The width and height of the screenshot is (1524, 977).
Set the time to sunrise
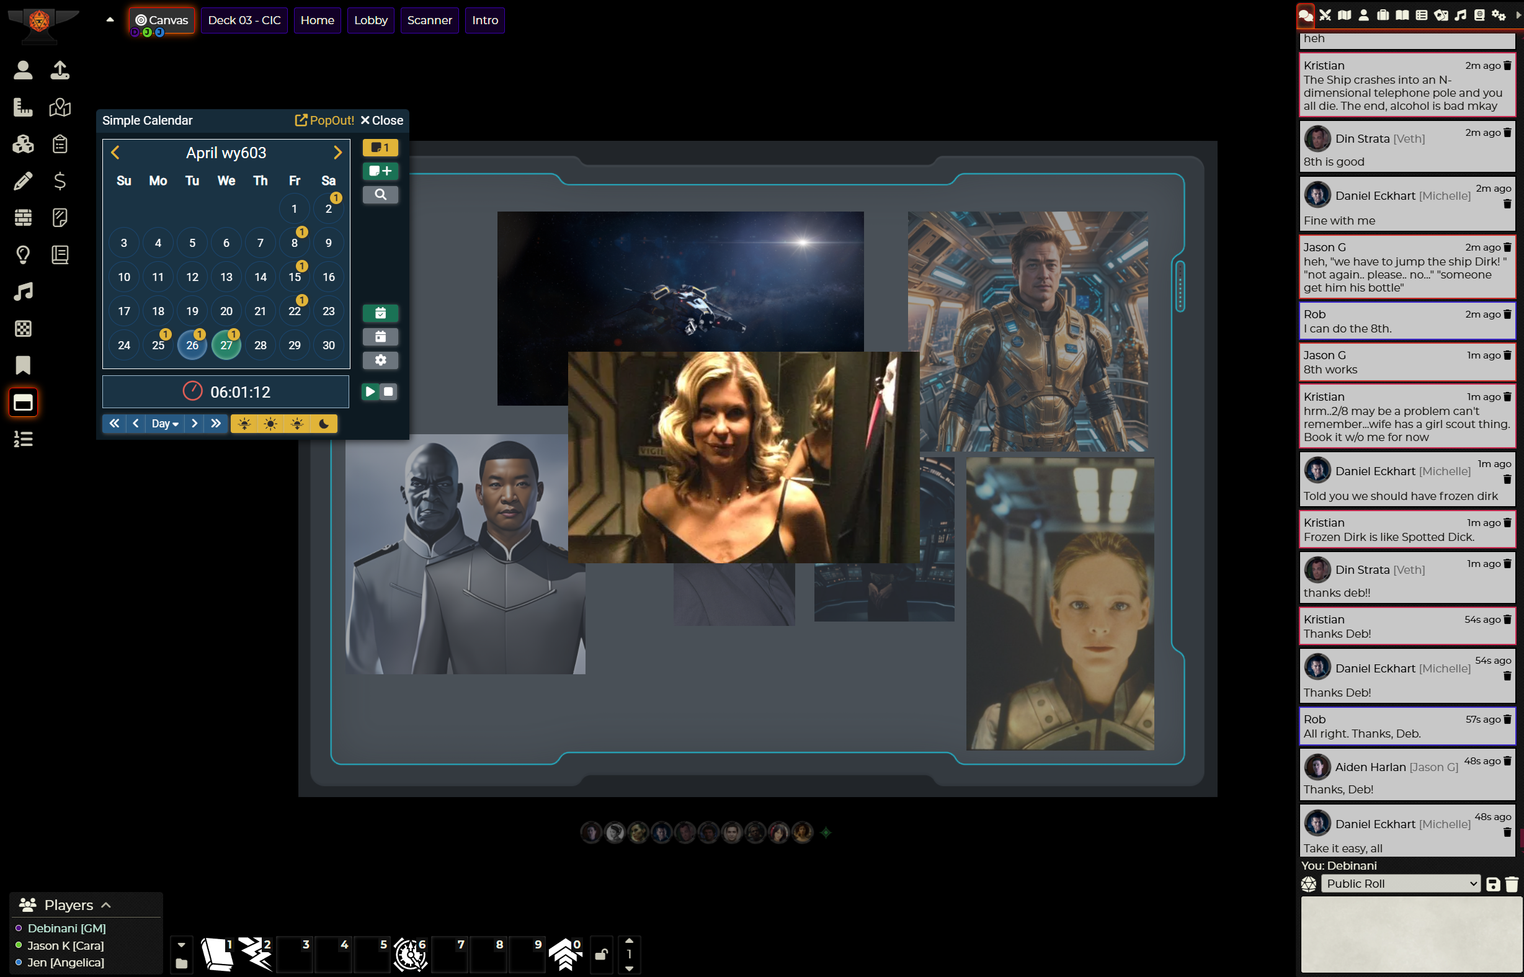tap(244, 424)
